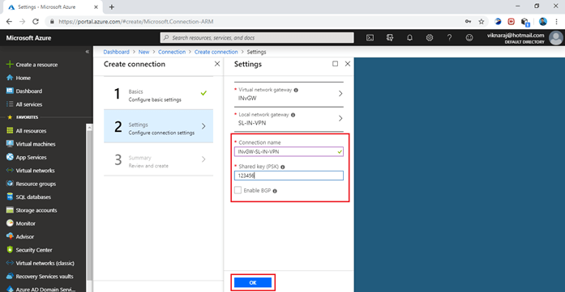Open a new browser tab
Screen dimensions: 565x292
tap(112, 6)
